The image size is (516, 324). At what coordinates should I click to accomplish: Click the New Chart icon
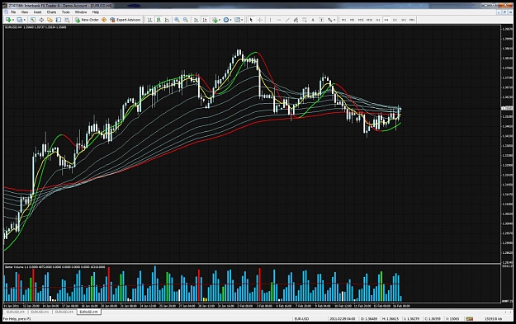(x=8, y=20)
